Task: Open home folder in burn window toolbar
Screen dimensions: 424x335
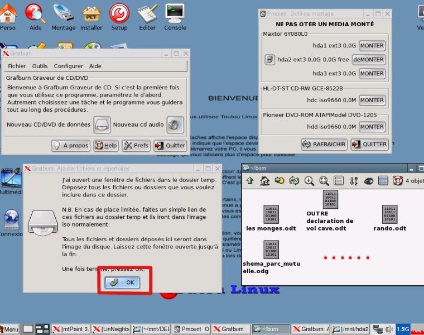Action: [265, 180]
